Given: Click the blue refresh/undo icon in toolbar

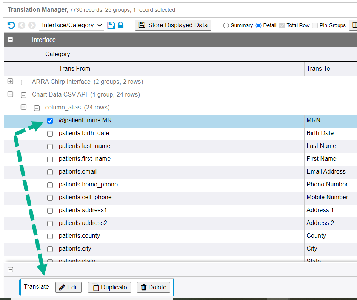Looking at the screenshot, I should [11, 25].
